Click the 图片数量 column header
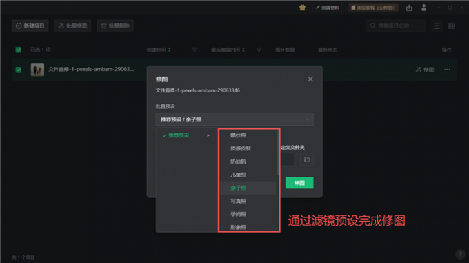Screen dimensions: 469x263 285,50
